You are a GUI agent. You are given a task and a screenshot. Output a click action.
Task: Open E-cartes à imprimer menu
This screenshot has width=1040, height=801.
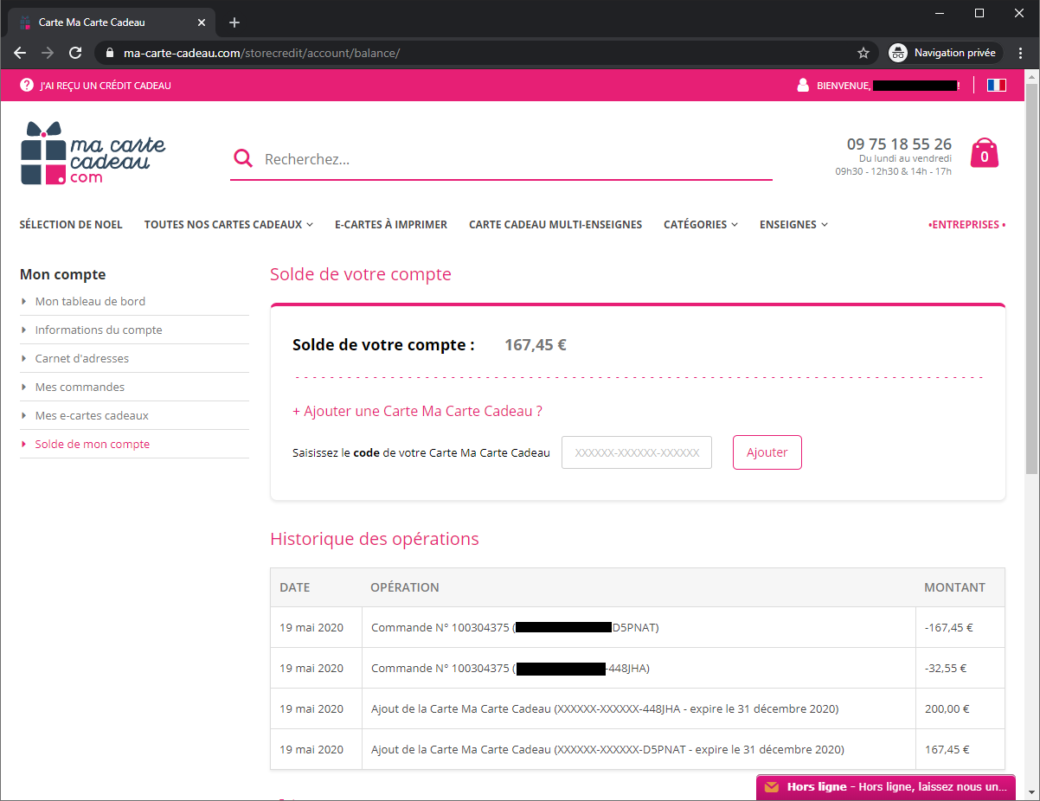click(x=391, y=224)
